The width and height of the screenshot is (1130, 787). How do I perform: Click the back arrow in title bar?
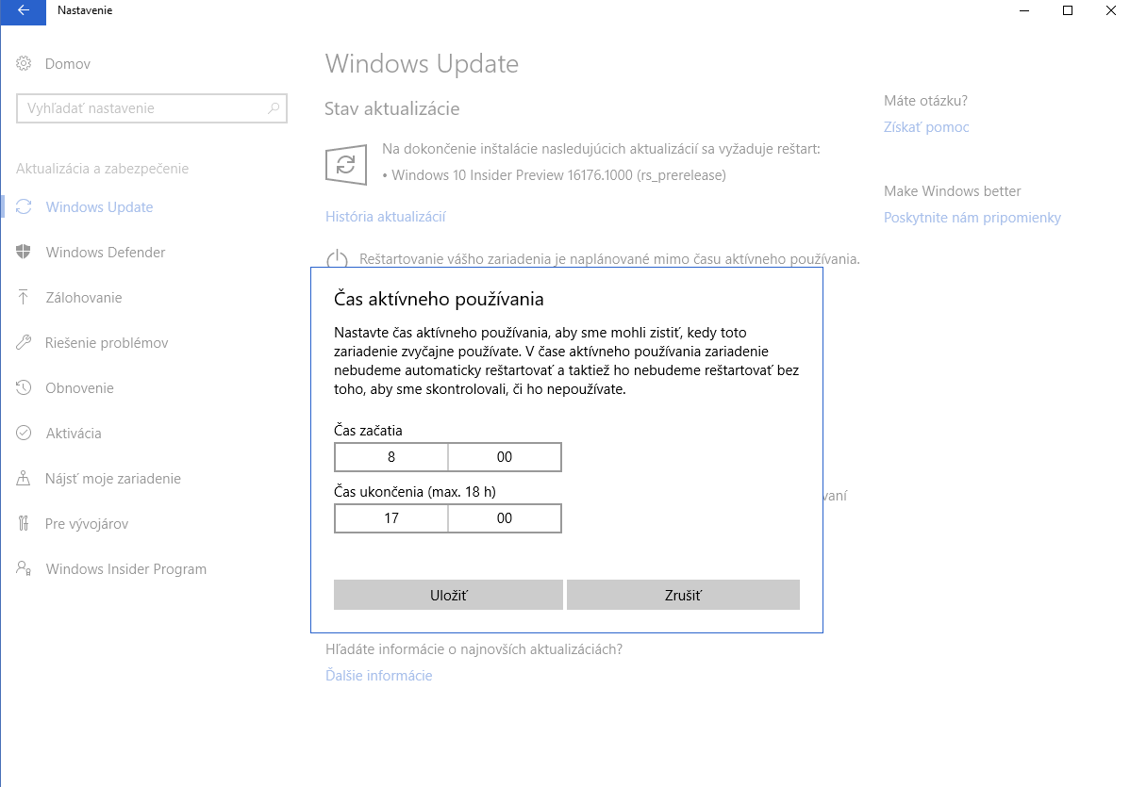[23, 10]
